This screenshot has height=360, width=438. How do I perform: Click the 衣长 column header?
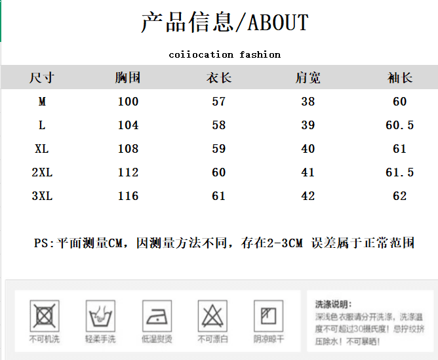pos(219,77)
